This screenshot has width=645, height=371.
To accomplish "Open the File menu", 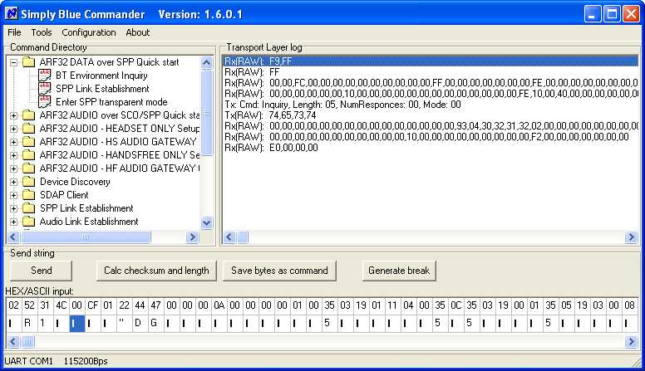I will [x=14, y=32].
